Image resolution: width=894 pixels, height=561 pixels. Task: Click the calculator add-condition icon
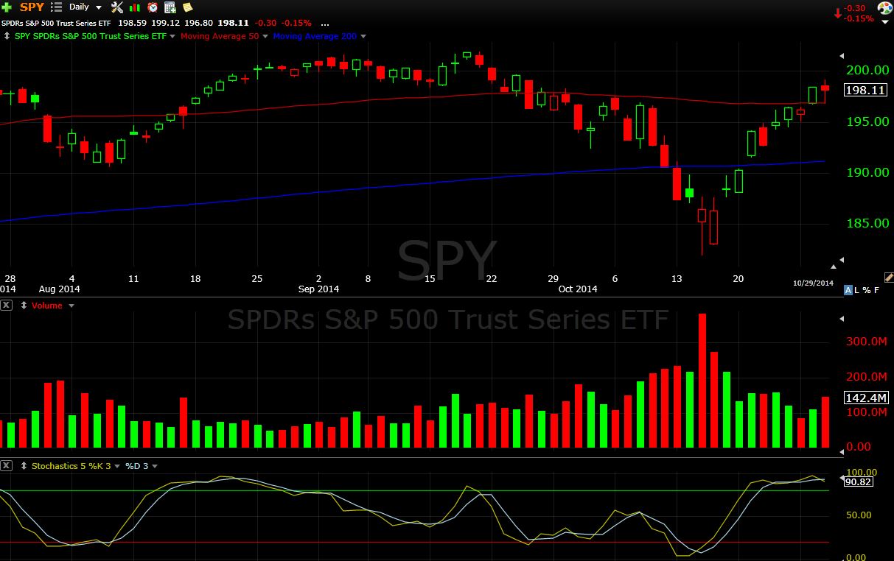(170, 7)
